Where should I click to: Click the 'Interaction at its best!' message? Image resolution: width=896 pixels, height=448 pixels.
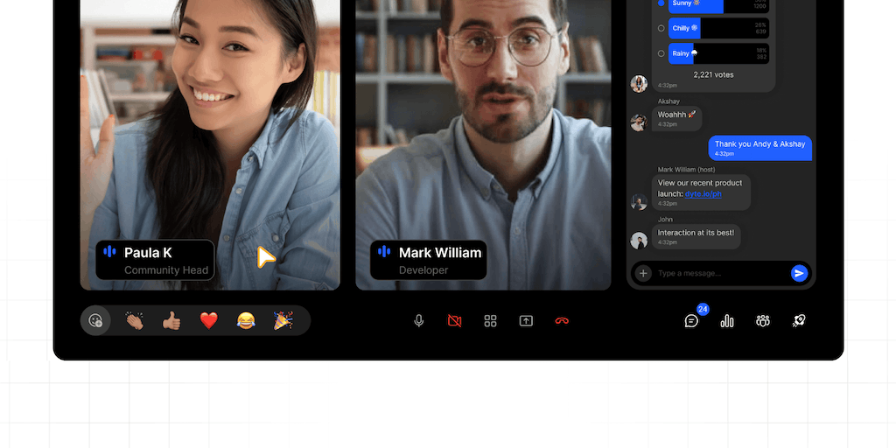coord(696,236)
